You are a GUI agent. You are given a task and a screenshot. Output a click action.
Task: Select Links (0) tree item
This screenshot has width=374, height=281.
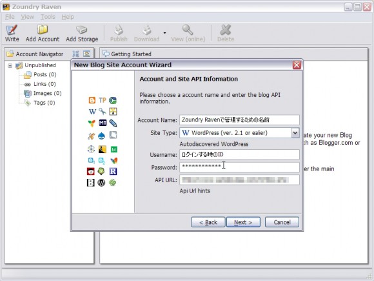[44, 84]
